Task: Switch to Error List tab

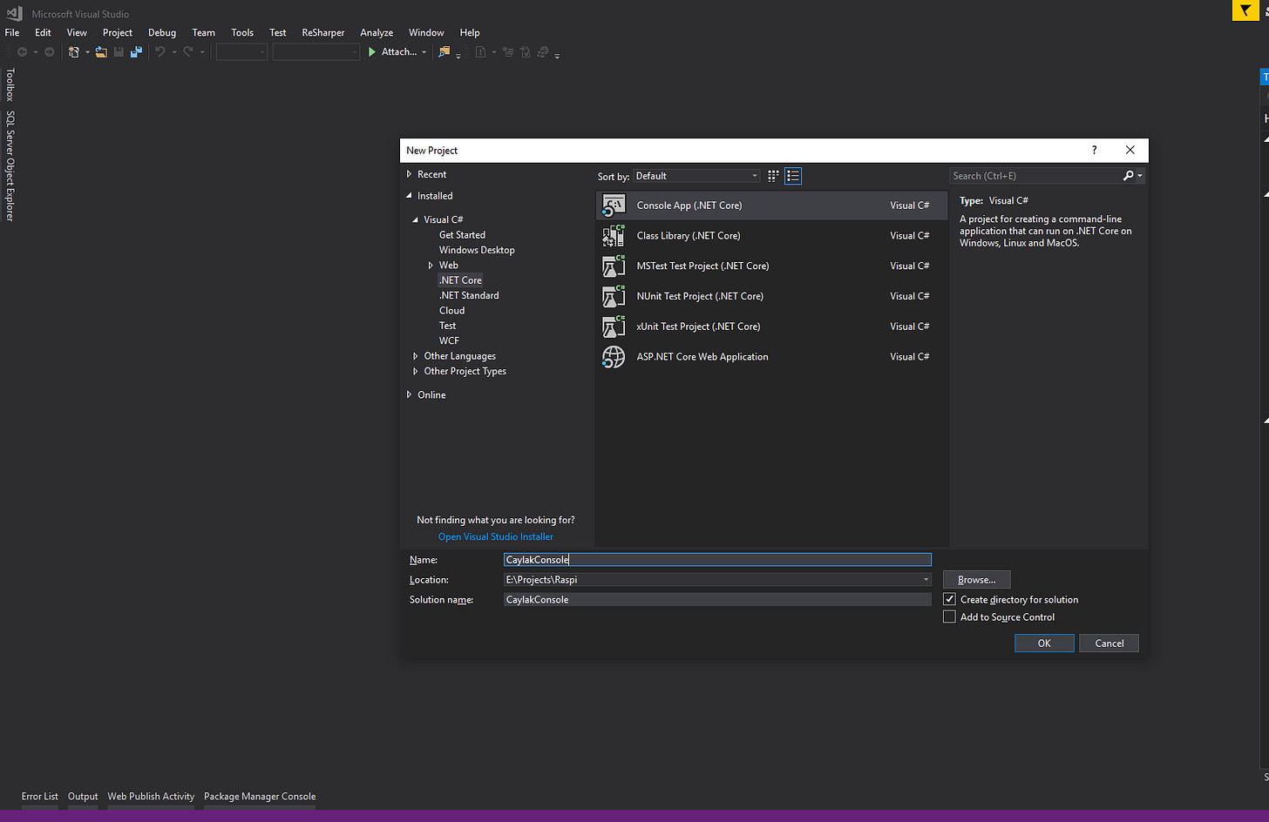Action: [x=40, y=797]
